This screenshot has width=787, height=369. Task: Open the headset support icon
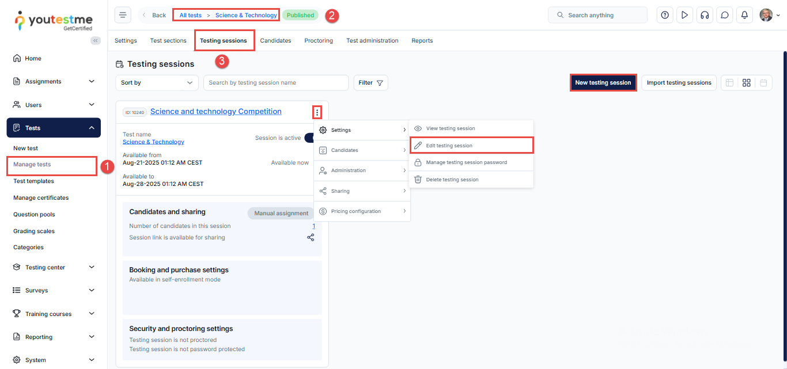(705, 15)
